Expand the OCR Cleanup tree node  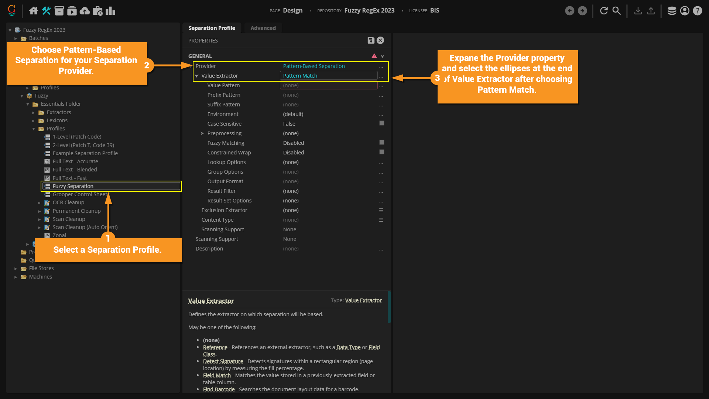coord(40,203)
